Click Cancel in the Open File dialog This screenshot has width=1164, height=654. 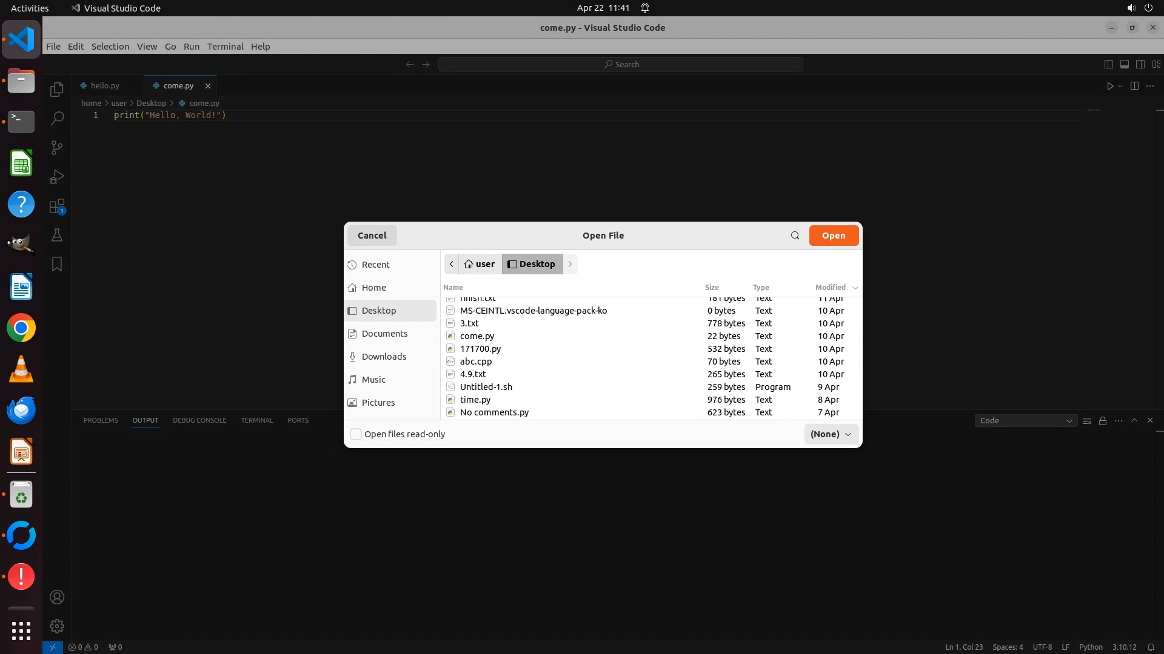(372, 236)
